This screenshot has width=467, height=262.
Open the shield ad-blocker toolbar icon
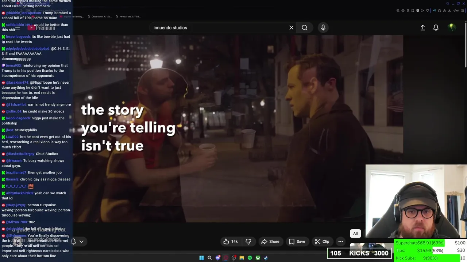(418, 11)
